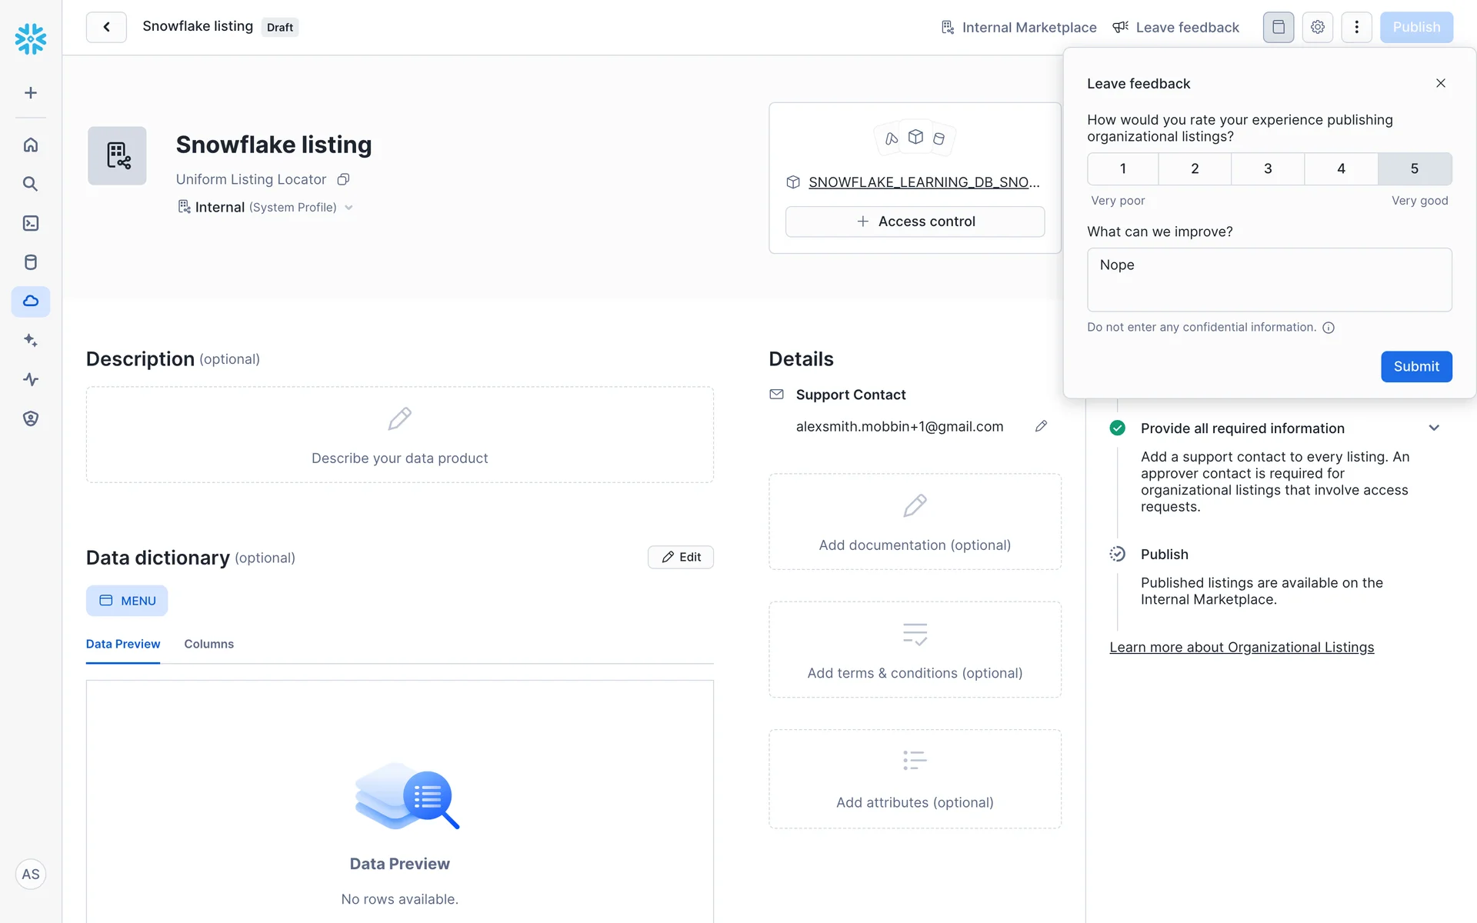1477x923 pixels.
Task: Select the Data Preview tab
Action: coord(123,644)
